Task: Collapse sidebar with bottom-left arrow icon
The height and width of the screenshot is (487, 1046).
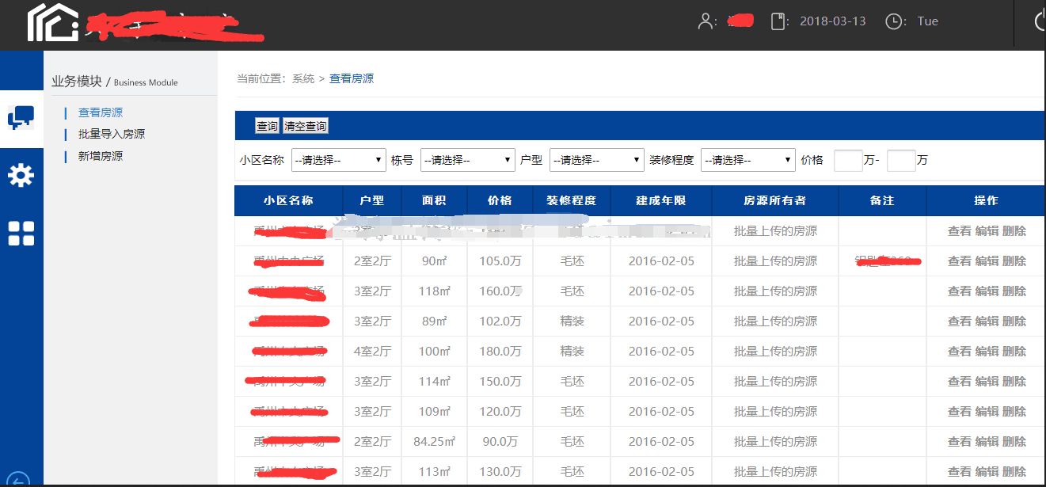Action: pyautogui.click(x=17, y=480)
